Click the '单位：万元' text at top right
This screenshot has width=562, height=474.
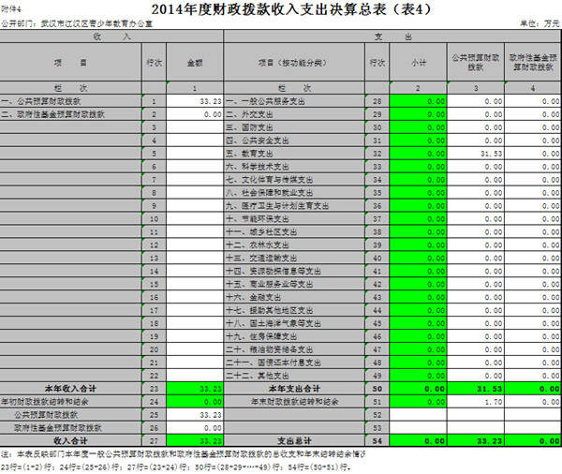537,27
